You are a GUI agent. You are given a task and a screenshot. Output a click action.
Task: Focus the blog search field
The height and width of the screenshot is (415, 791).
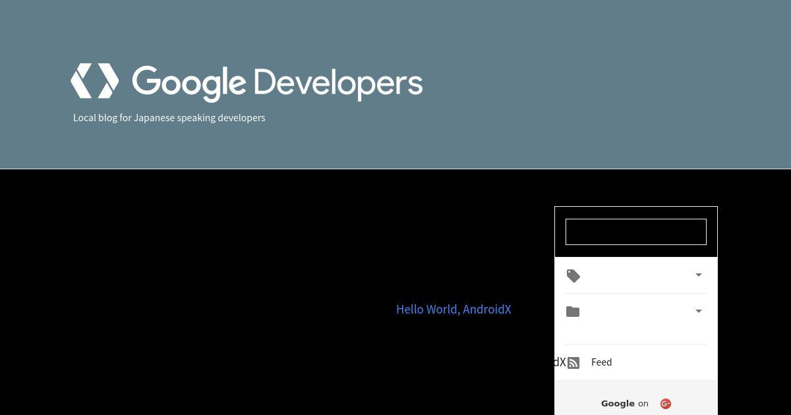pos(636,232)
